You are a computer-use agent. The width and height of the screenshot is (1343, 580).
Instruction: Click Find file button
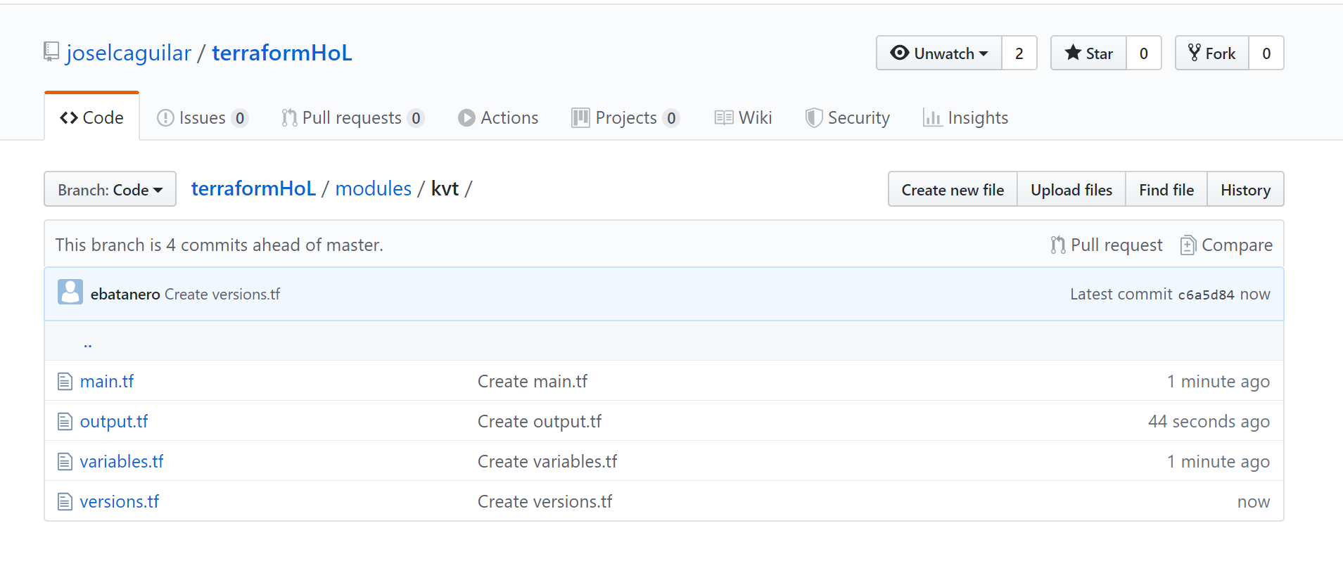(1166, 189)
